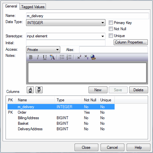Screen dimensions: 153x153
Task: Open the Data Type dropdown
Action: 66,23
